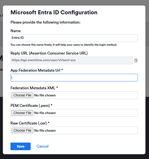Select the read-only Reply URL field
The image size is (149, 159).
click(x=72, y=60)
